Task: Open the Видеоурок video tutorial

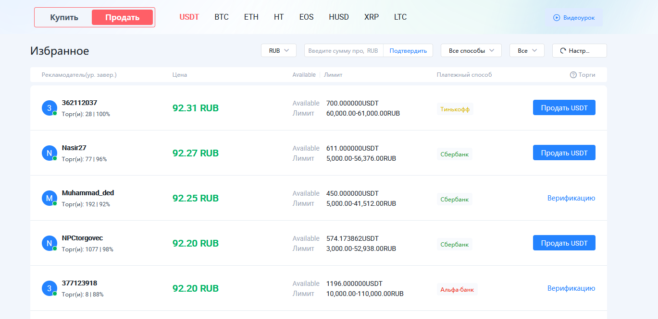Action: [574, 18]
